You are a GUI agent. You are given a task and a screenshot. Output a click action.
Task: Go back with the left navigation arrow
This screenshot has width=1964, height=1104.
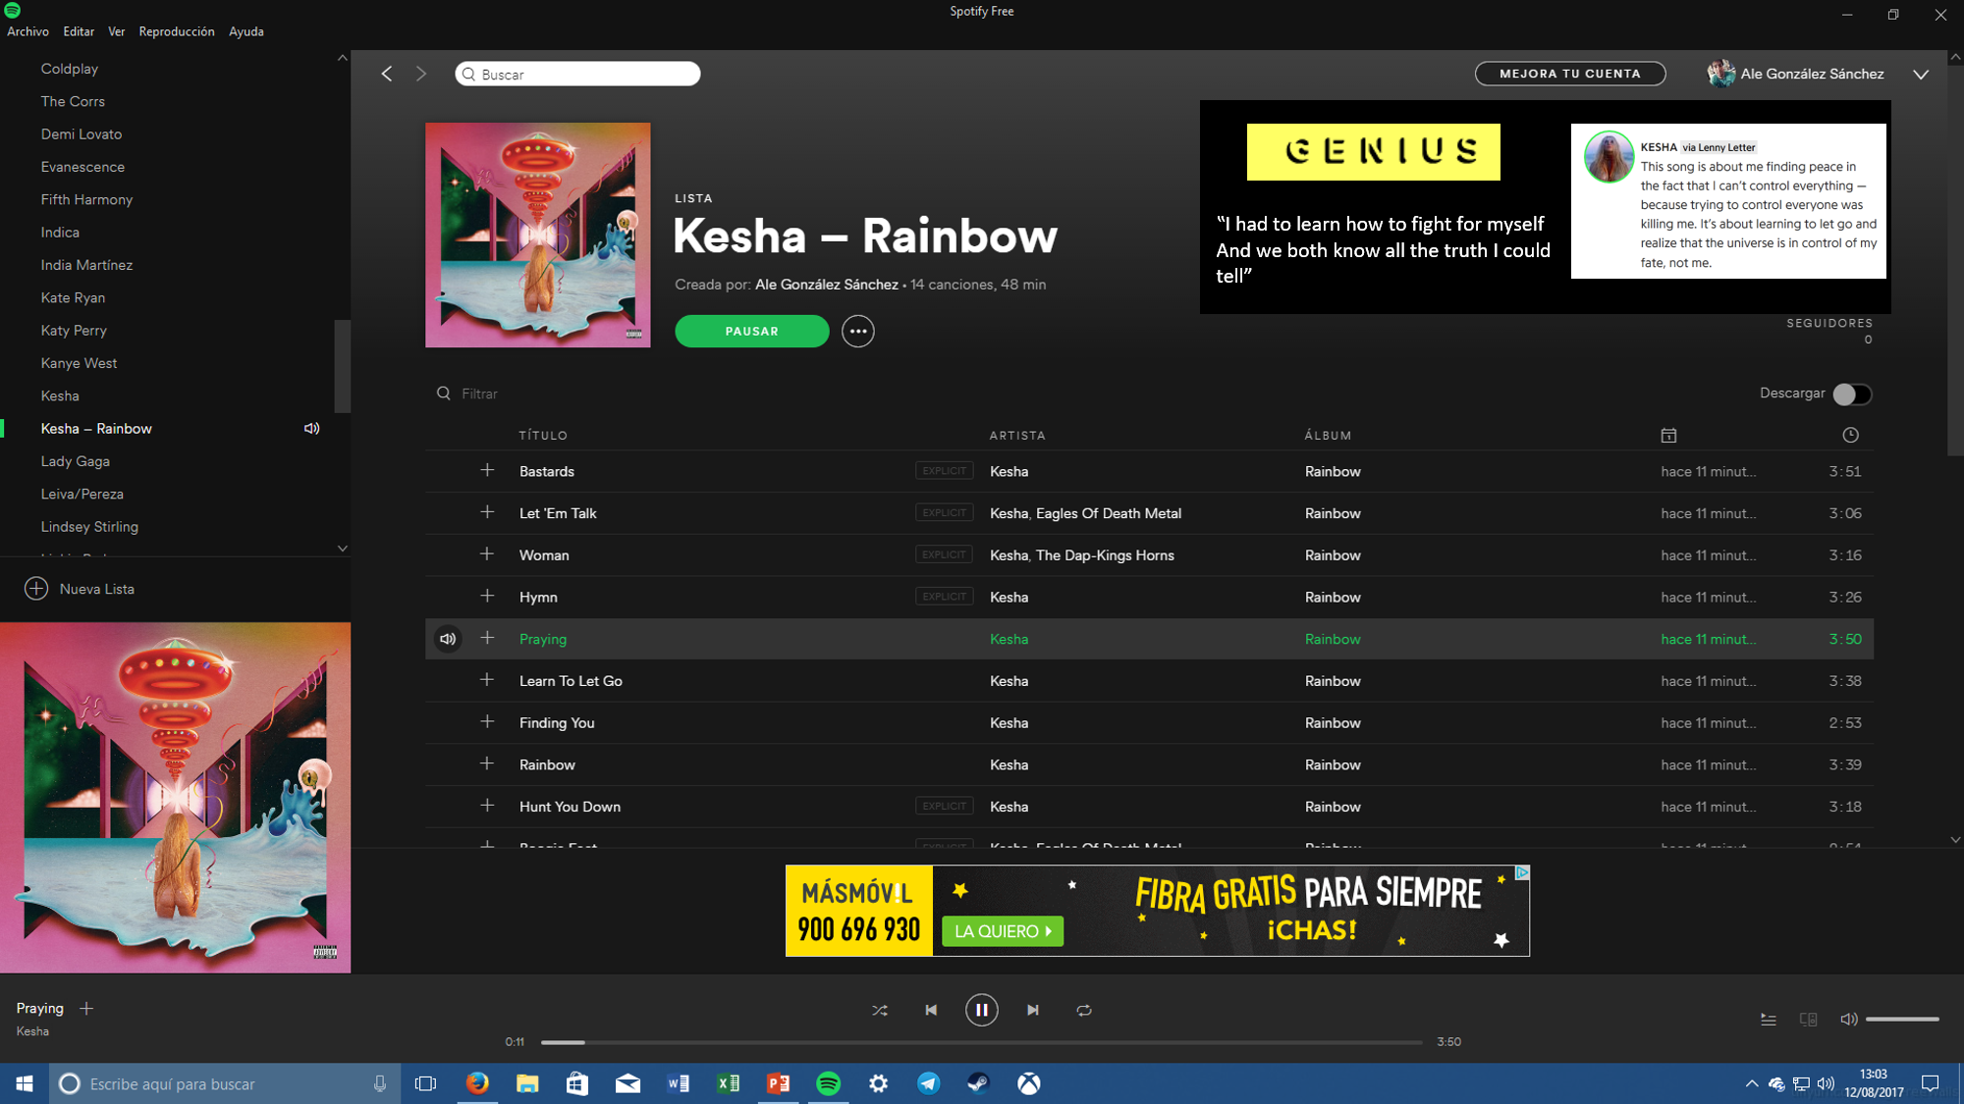[387, 74]
